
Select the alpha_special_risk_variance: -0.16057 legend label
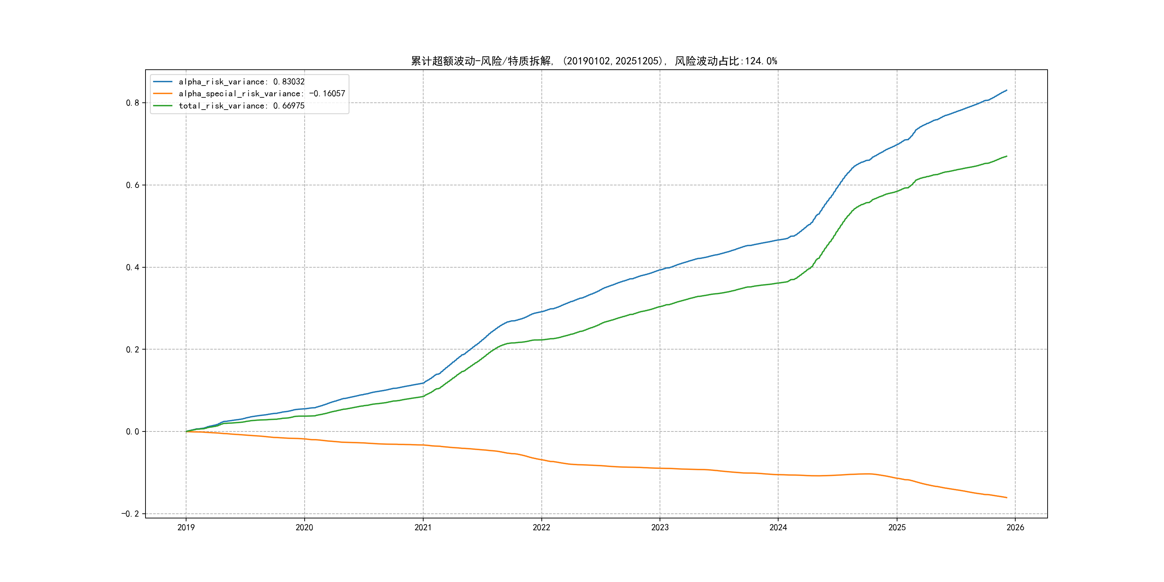pos(262,93)
